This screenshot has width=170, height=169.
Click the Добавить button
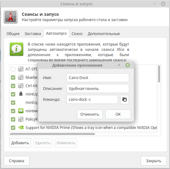tap(20, 143)
